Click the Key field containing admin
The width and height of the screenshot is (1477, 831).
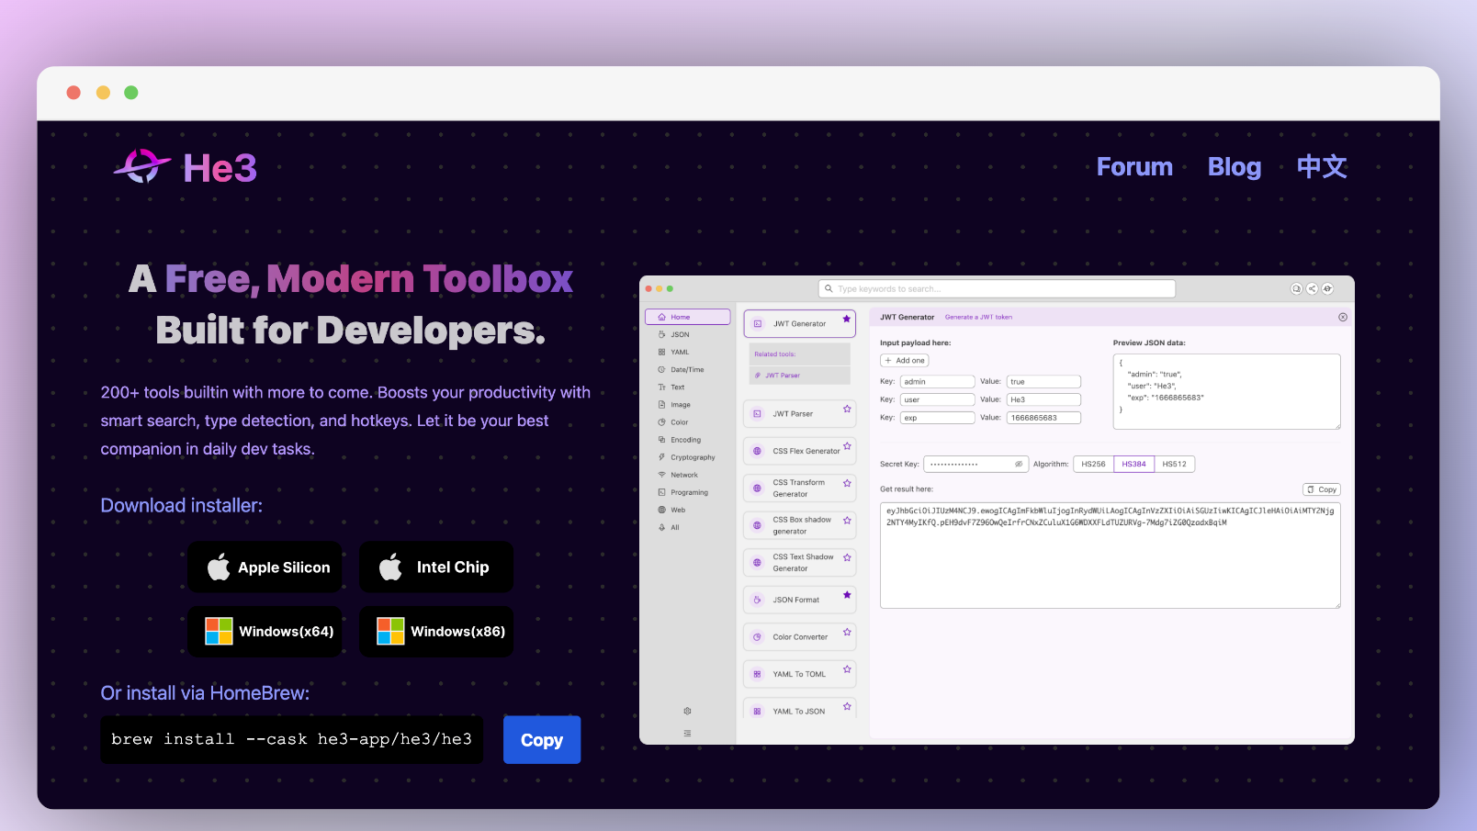tap(937, 381)
